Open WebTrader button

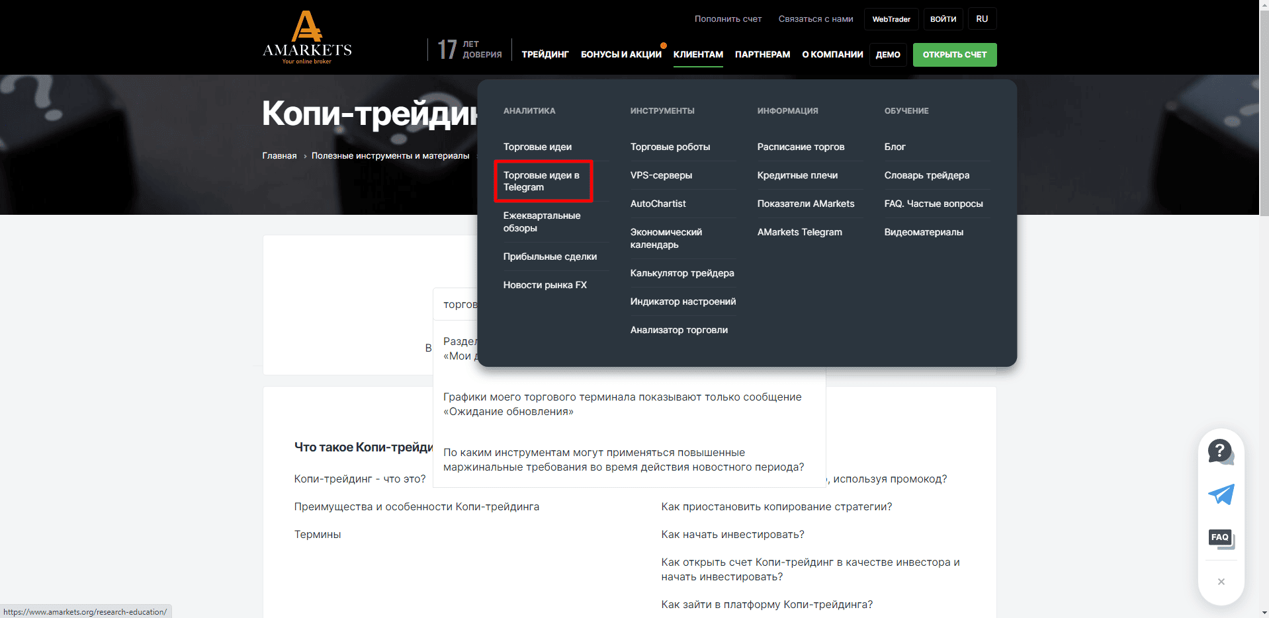[891, 19]
